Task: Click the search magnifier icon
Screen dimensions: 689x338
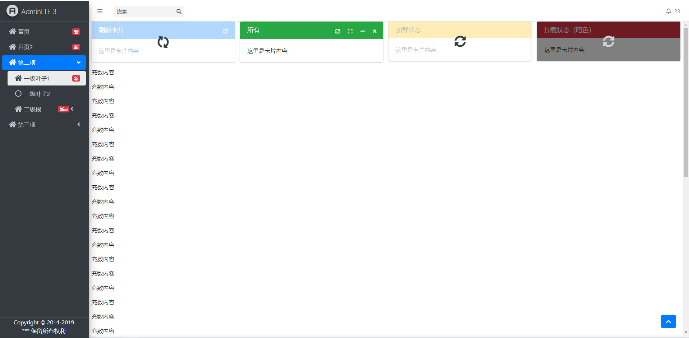Action: coord(179,11)
